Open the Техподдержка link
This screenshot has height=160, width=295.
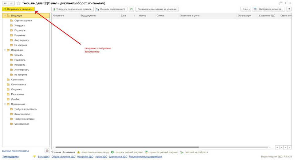point(10,156)
